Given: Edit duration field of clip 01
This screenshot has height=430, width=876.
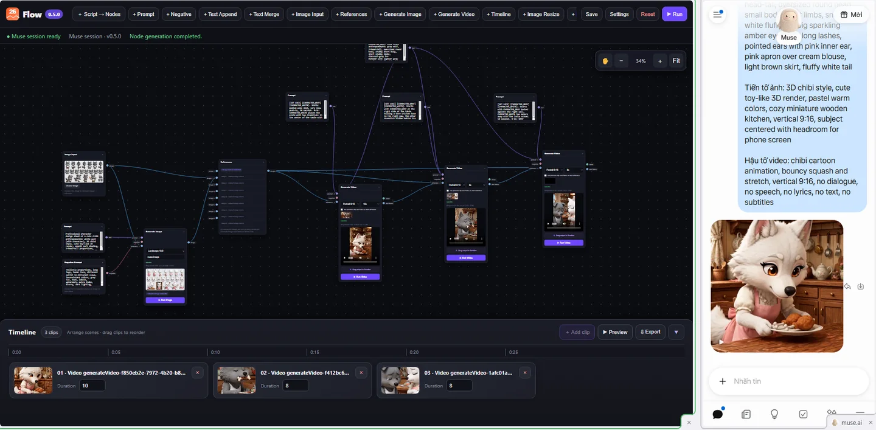Looking at the screenshot, I should [92, 386].
